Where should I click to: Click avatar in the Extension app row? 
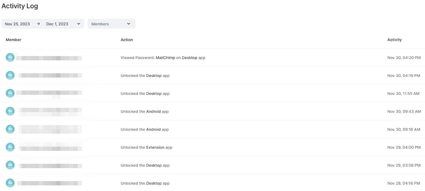(10, 147)
